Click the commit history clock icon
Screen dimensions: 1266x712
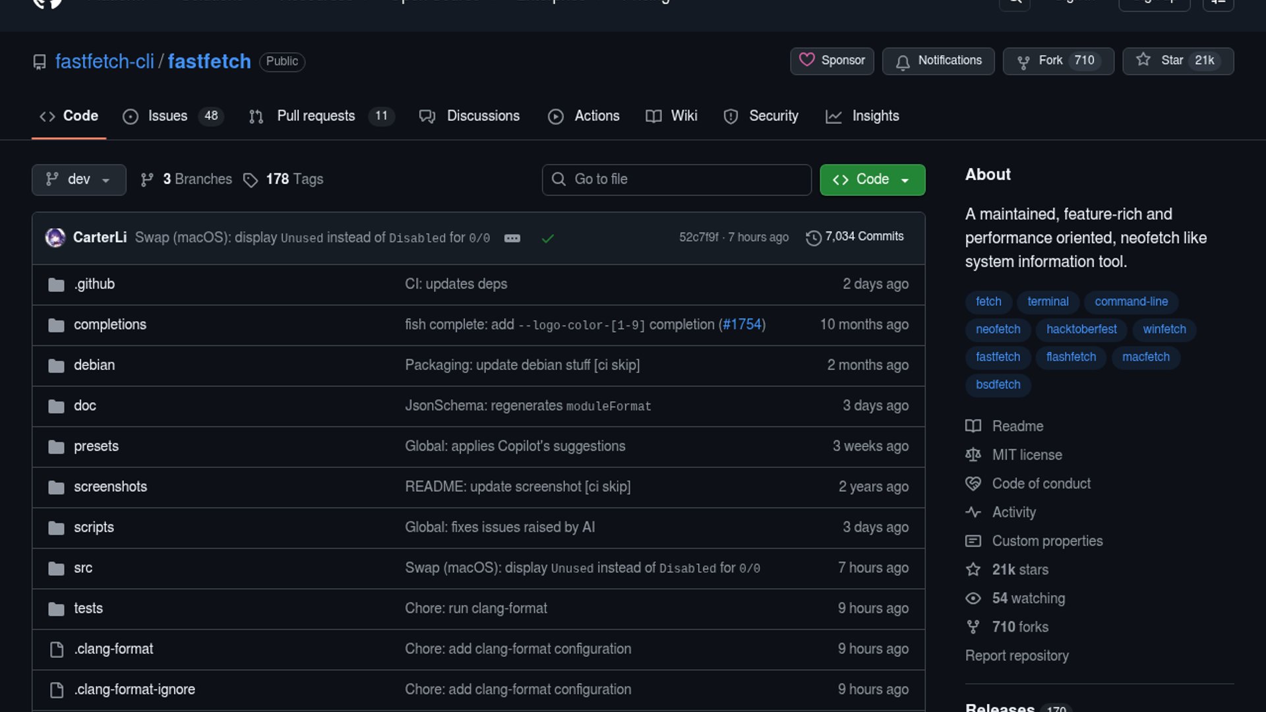[813, 237]
